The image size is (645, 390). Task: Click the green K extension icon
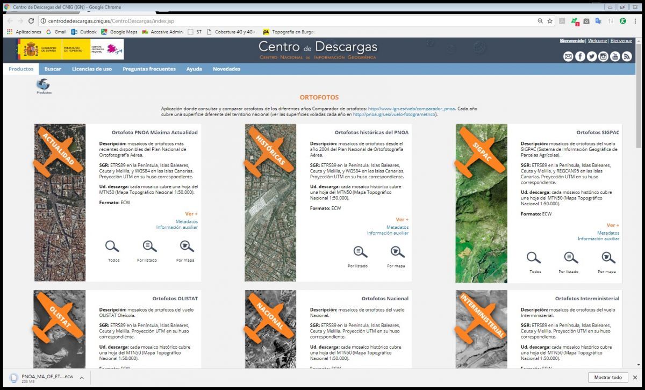pyautogui.click(x=623, y=21)
